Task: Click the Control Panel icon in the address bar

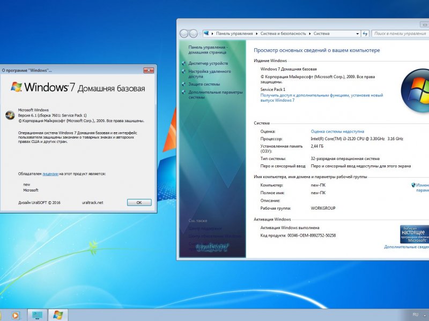Action: click(x=206, y=33)
